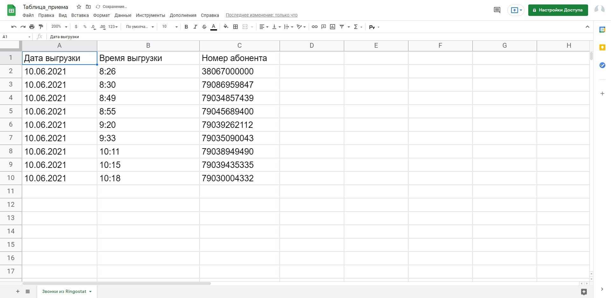The height and width of the screenshot is (298, 611).
Task: Apply currency format with dollar icon
Action: coord(76,27)
